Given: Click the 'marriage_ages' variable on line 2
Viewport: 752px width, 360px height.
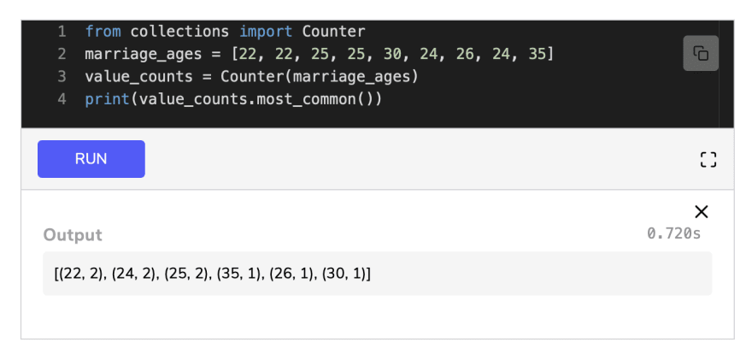Looking at the screenshot, I should 144,54.
